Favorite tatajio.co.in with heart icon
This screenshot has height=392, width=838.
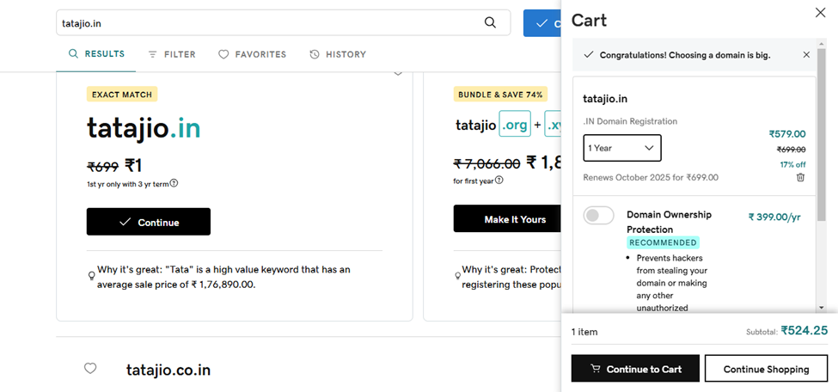coord(90,369)
